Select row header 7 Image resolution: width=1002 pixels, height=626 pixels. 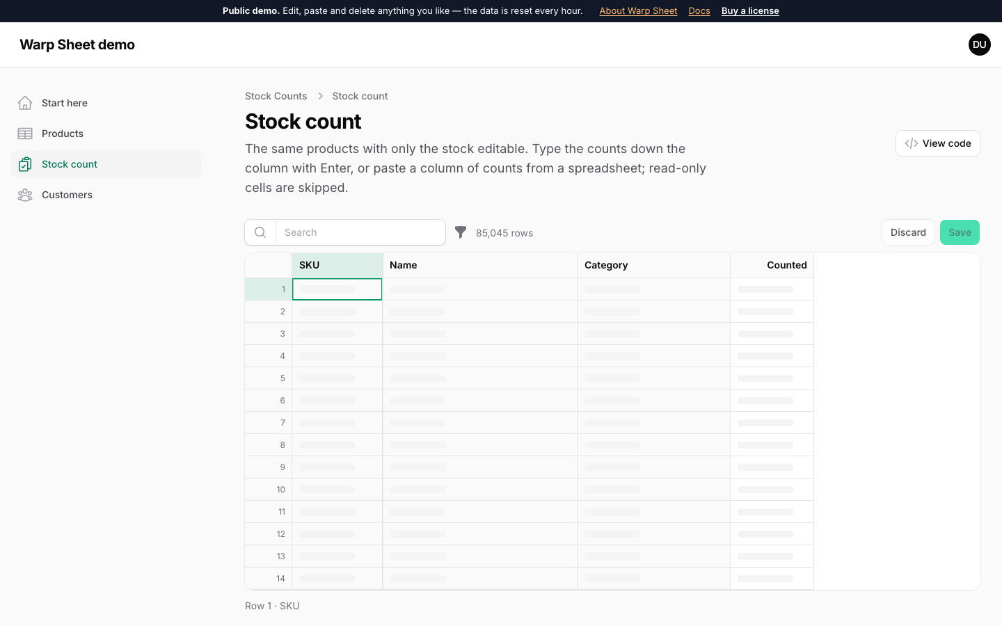tap(269, 423)
